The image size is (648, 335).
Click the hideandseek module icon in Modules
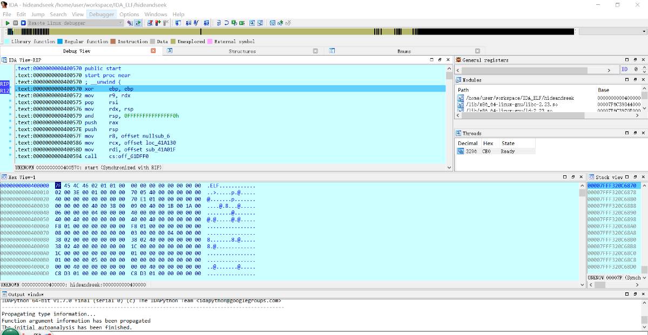(x=461, y=98)
